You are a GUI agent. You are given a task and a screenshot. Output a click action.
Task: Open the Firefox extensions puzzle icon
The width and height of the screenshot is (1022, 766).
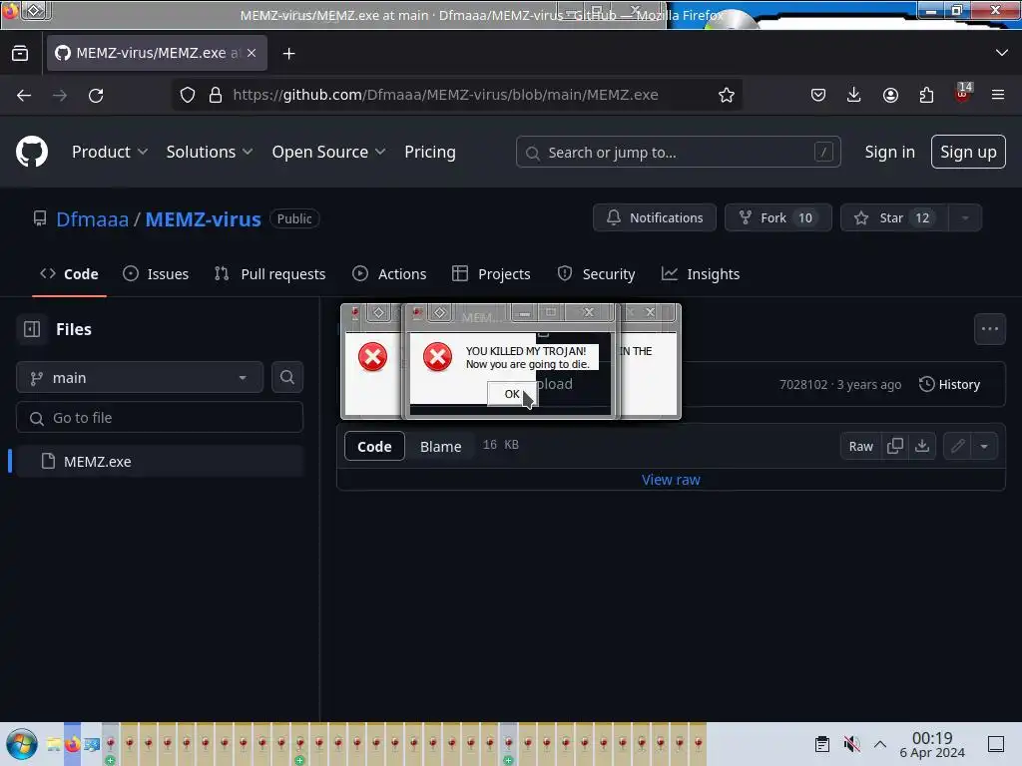tap(926, 95)
